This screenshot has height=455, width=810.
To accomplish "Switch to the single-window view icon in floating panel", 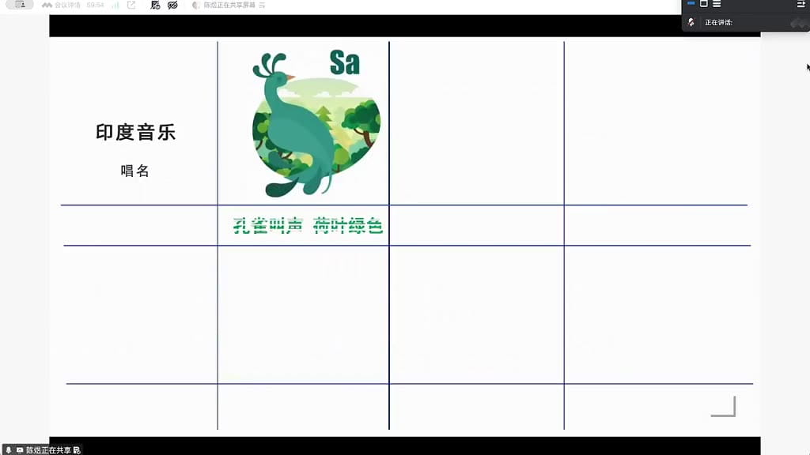I will 703,4.
